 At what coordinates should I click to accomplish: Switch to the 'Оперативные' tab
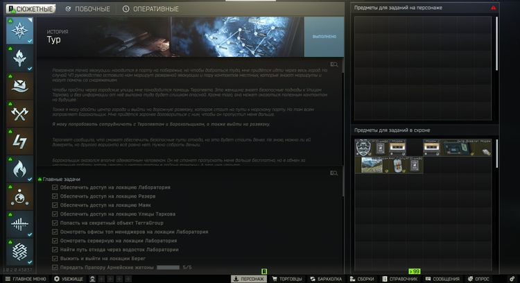150,9
